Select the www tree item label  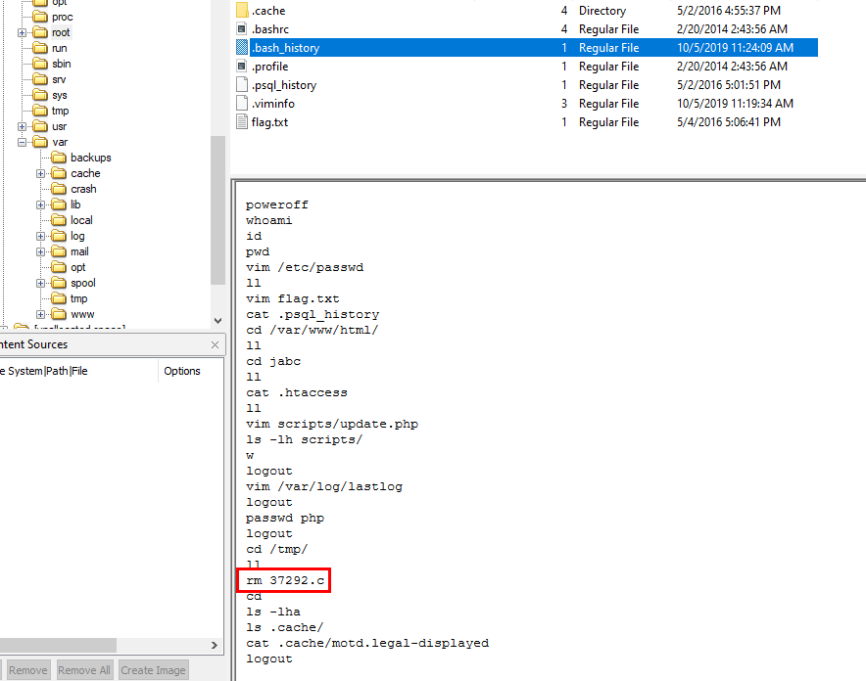82,315
